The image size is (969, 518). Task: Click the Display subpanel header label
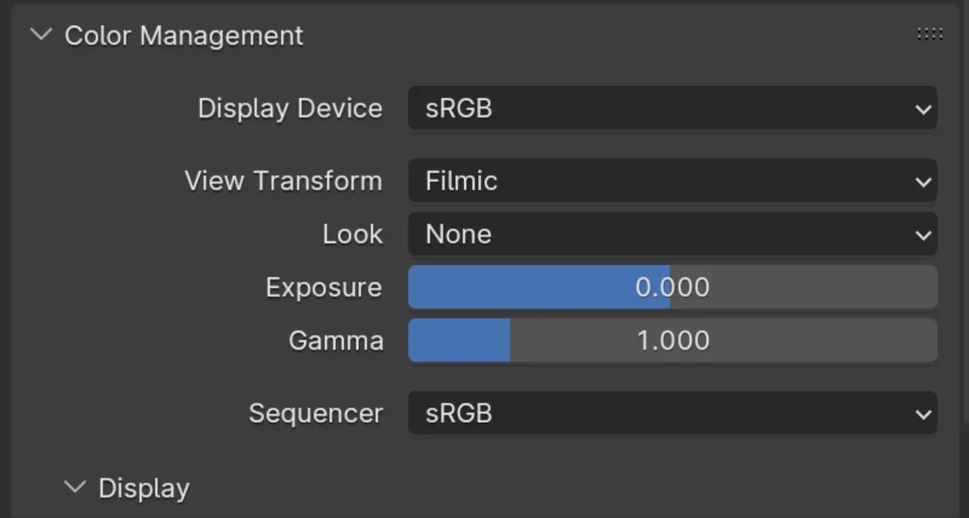144,489
